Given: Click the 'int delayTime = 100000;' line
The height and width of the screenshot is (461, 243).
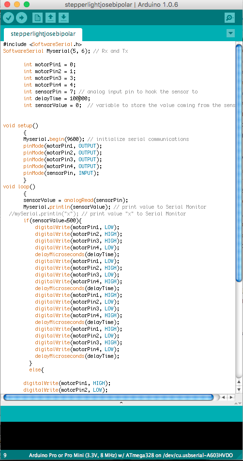Looking at the screenshot, I should click(x=57, y=98).
